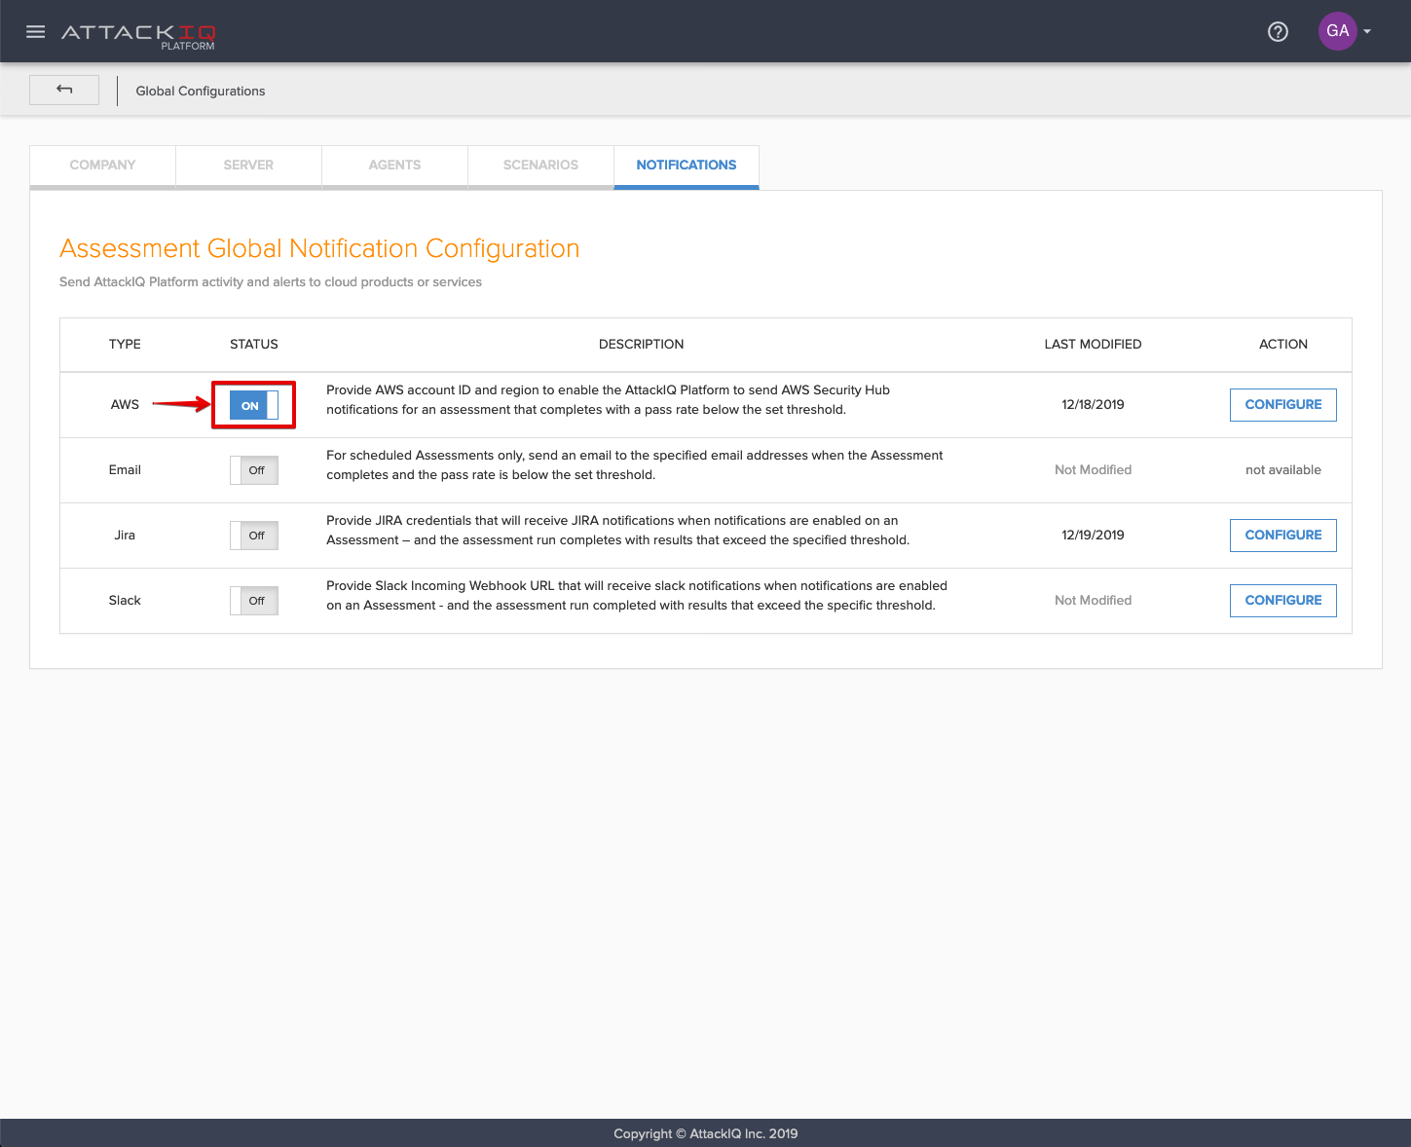Go back using the return arrow button
Screen dimensions: 1411x1147
pos(64,90)
